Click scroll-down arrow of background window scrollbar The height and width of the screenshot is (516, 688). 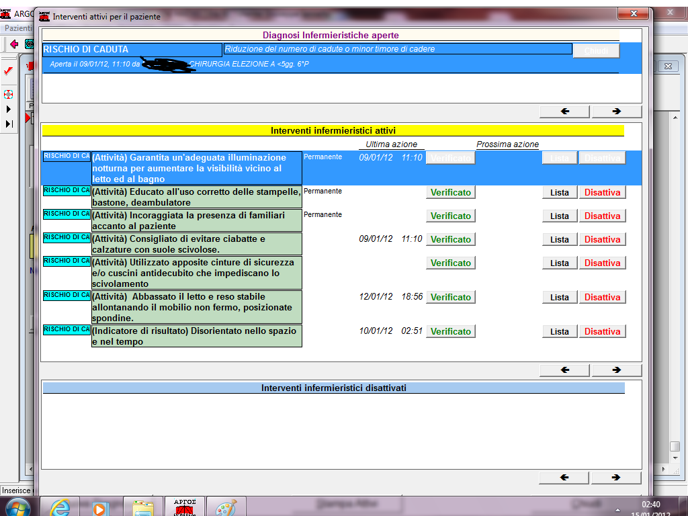click(x=675, y=458)
